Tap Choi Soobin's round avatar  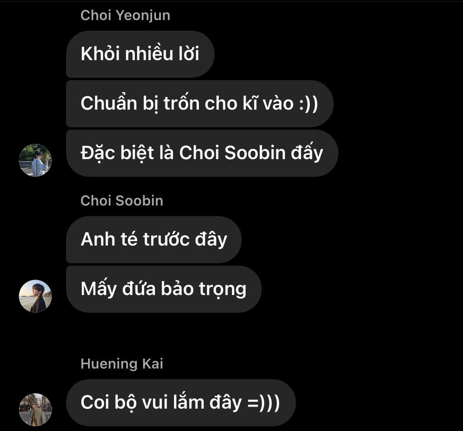(x=35, y=296)
